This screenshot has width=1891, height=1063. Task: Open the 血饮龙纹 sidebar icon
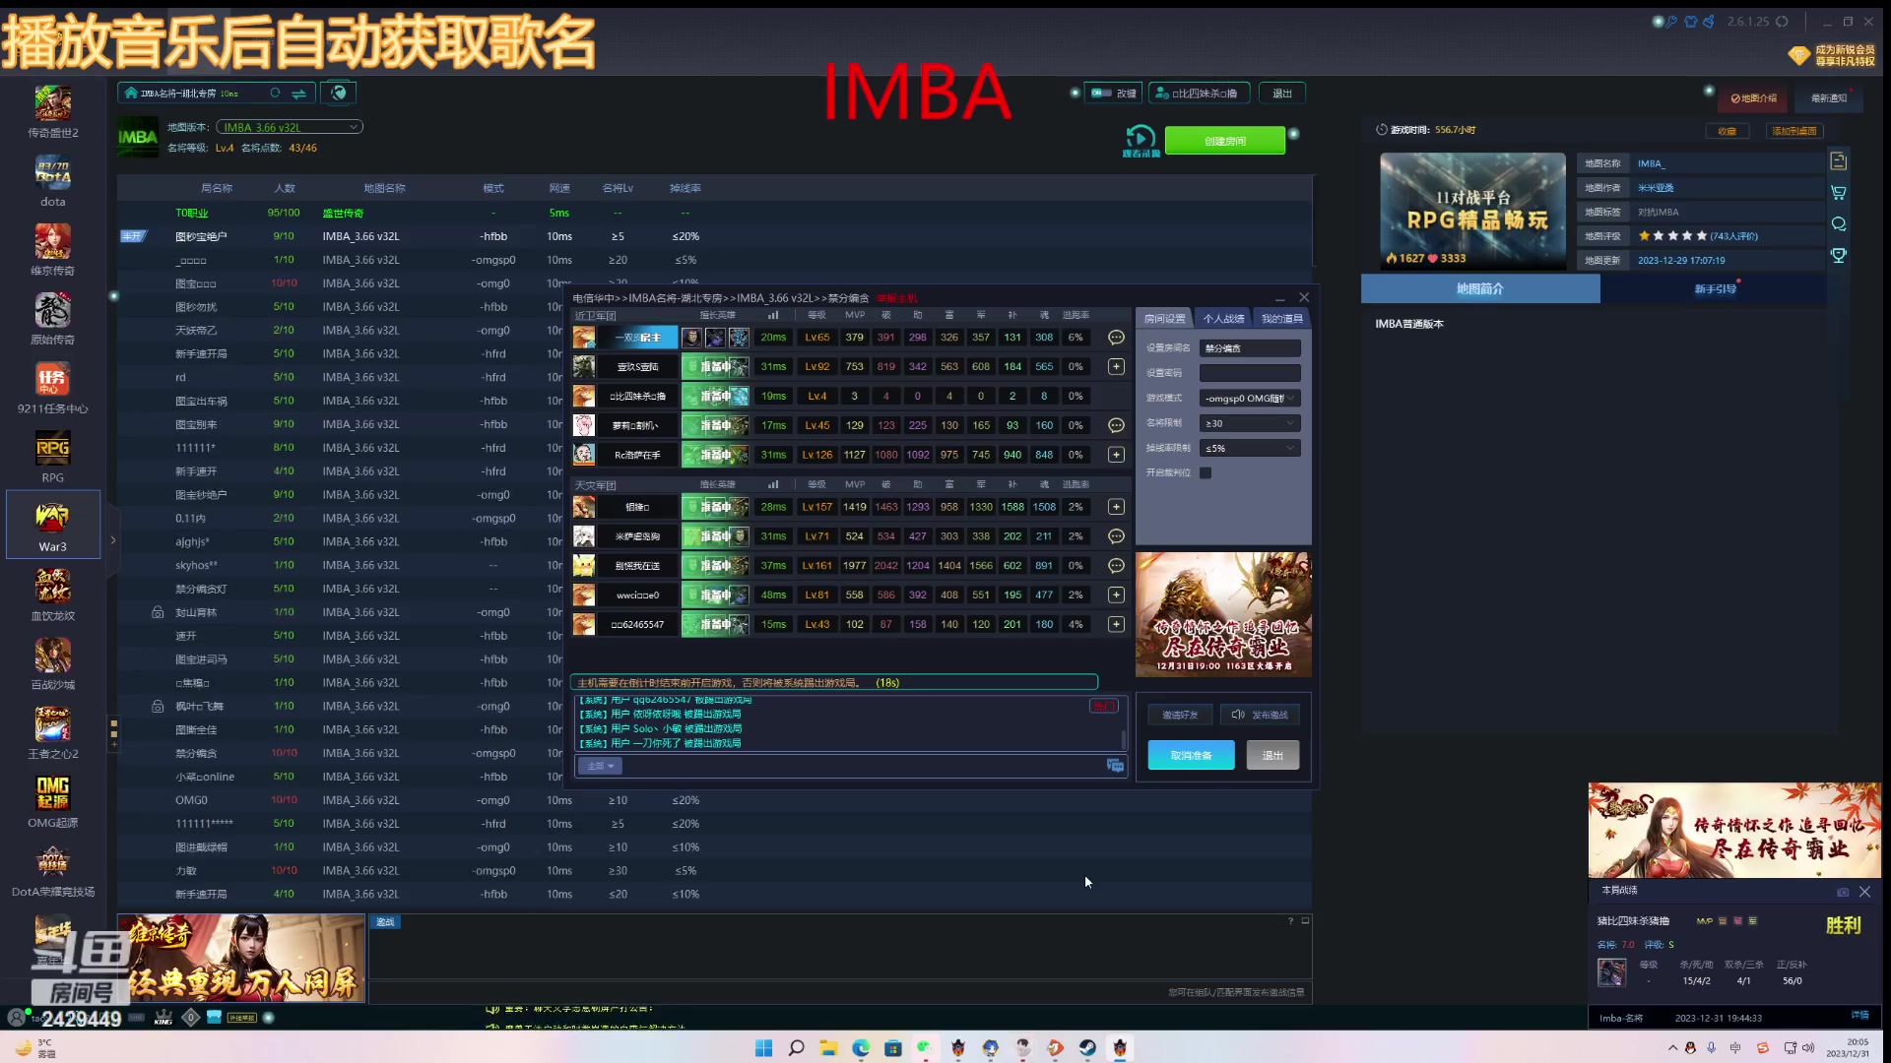(53, 594)
